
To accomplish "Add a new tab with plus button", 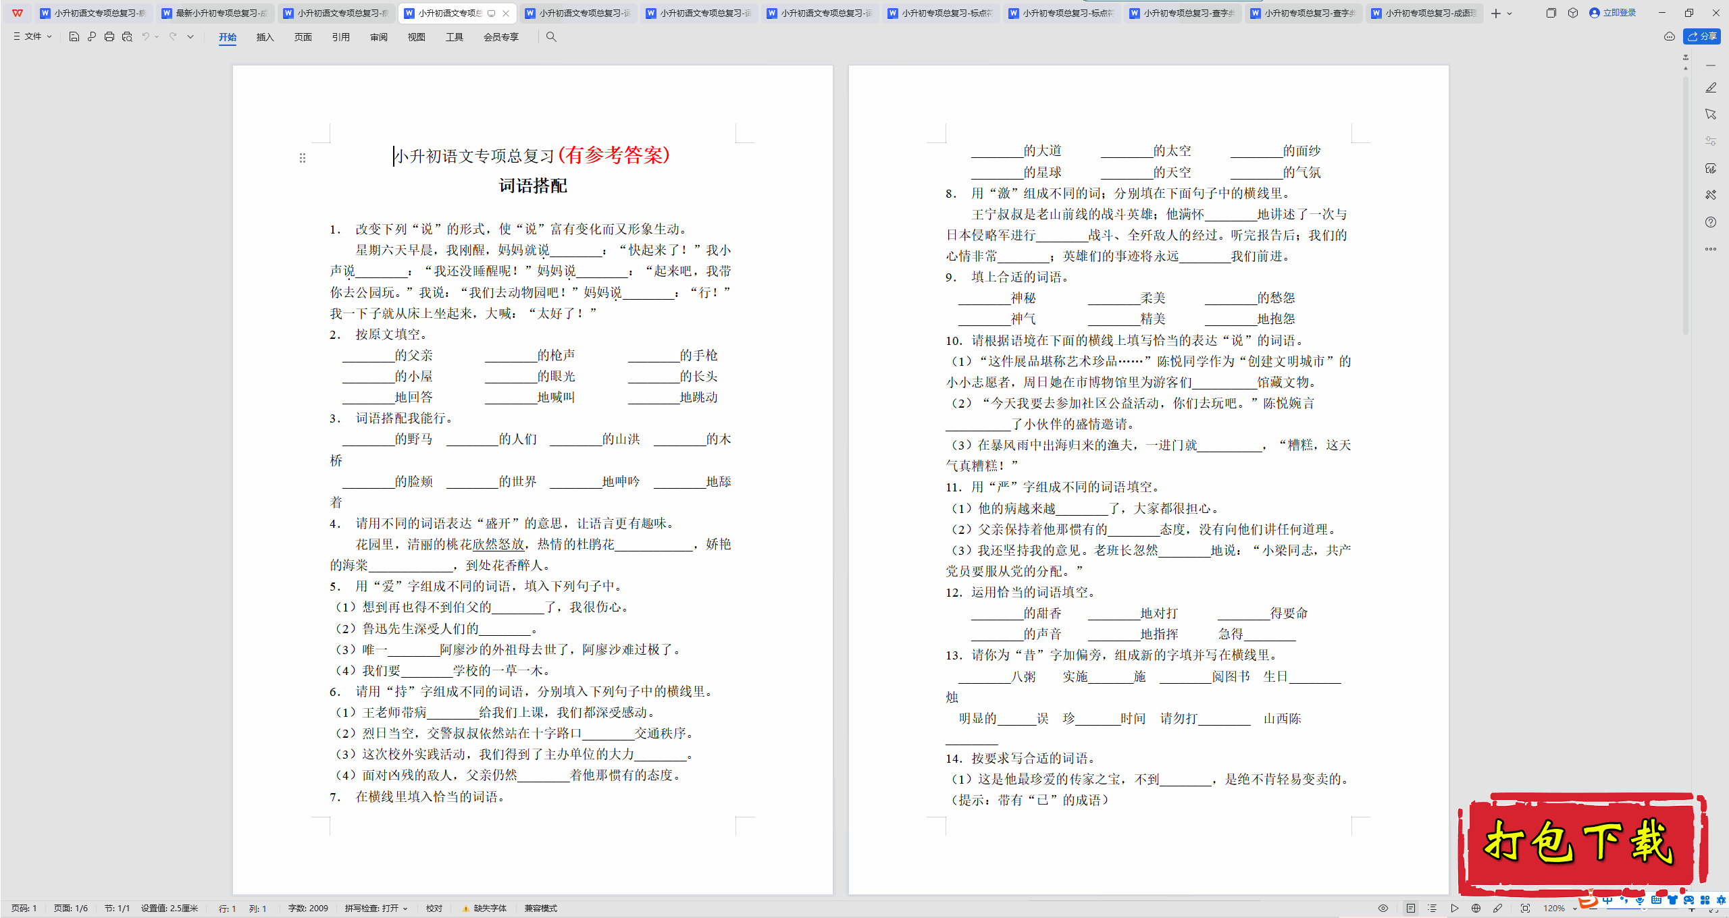I will [1495, 13].
